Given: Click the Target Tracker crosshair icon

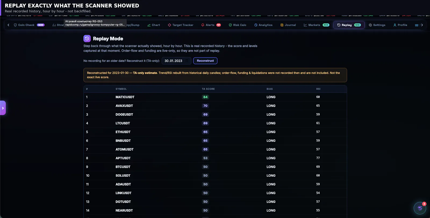Looking at the screenshot, I should (169, 25).
